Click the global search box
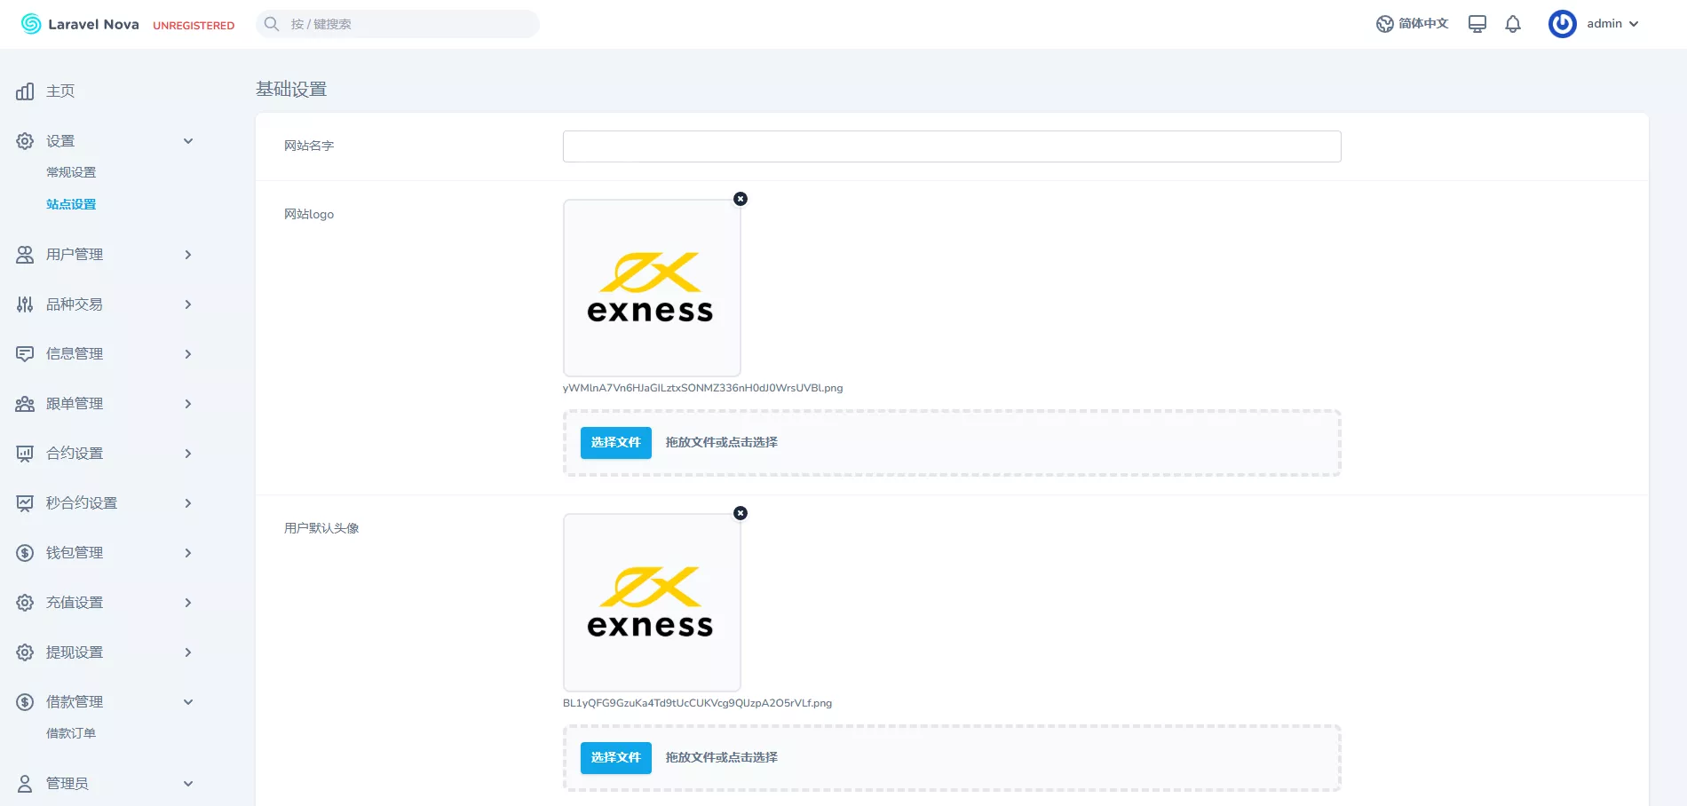 [x=398, y=24]
